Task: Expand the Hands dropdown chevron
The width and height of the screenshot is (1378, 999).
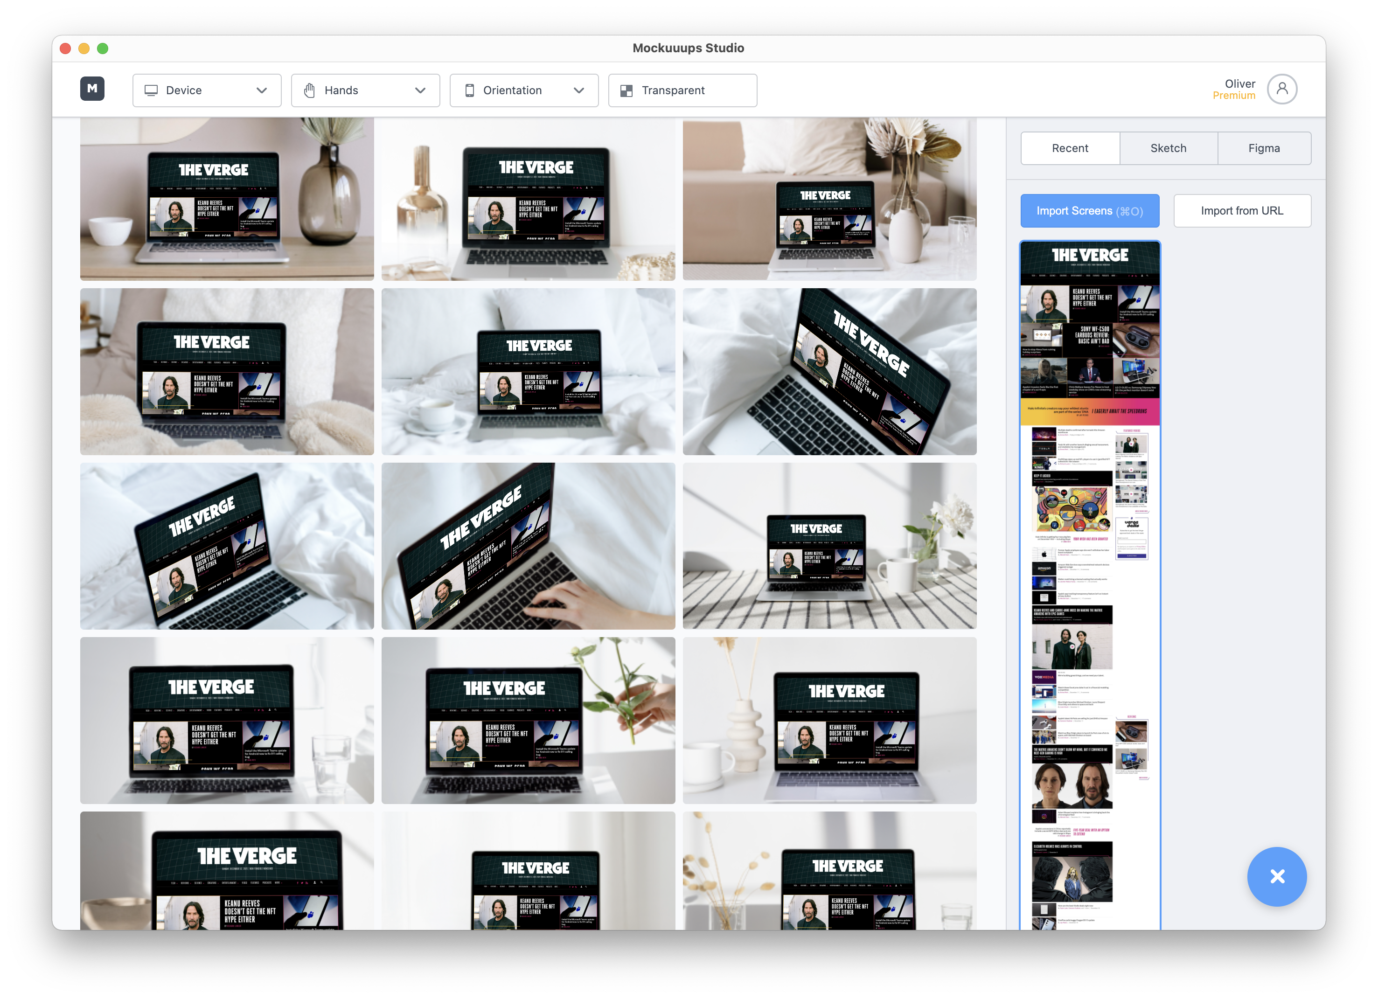Action: point(420,90)
